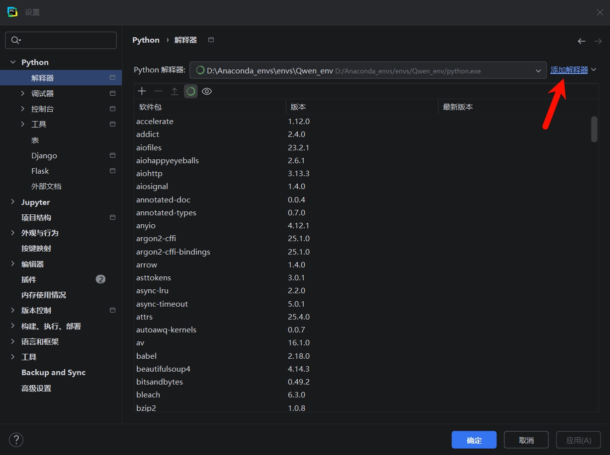
Task: Click the package list vertical scrollbar
Action: (594, 129)
